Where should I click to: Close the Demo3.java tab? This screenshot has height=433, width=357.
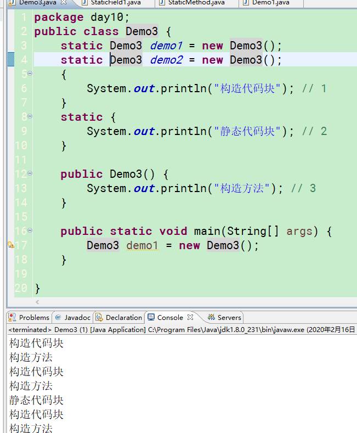64,3
